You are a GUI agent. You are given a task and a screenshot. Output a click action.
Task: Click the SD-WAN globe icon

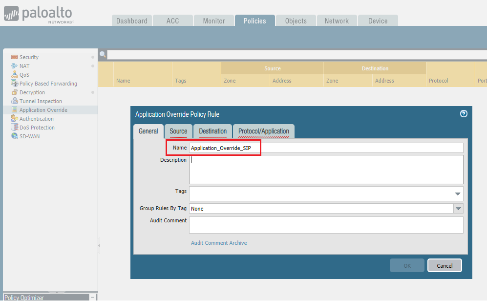pos(14,136)
